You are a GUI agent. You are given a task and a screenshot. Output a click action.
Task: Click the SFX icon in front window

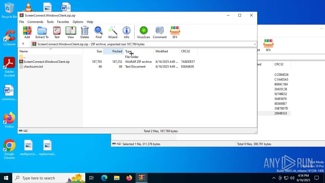(175, 32)
